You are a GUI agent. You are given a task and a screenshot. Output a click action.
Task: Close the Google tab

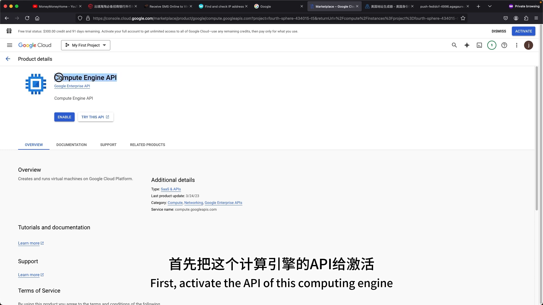click(x=301, y=6)
